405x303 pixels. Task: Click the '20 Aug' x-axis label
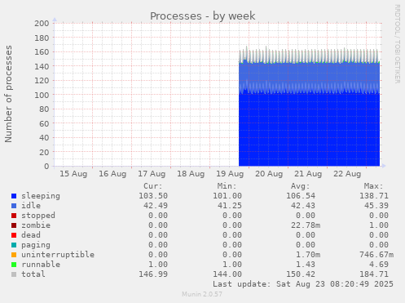pyautogui.click(x=269, y=174)
